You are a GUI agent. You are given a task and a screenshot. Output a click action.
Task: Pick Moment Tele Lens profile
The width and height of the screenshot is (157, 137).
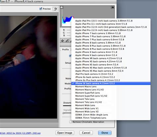pos(111,99)
